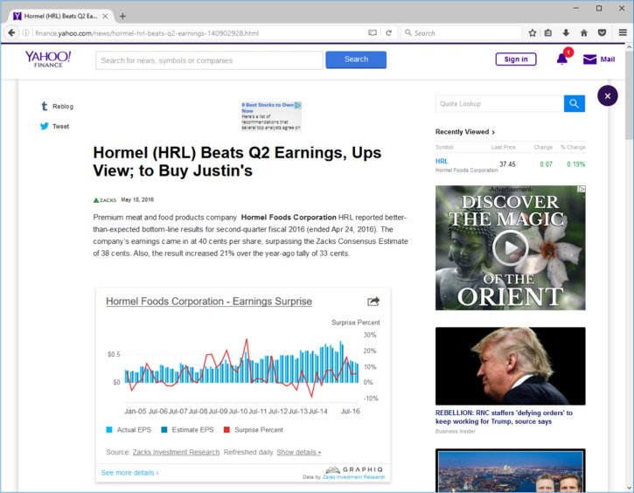Reload the page with refresh icon

pos(388,33)
